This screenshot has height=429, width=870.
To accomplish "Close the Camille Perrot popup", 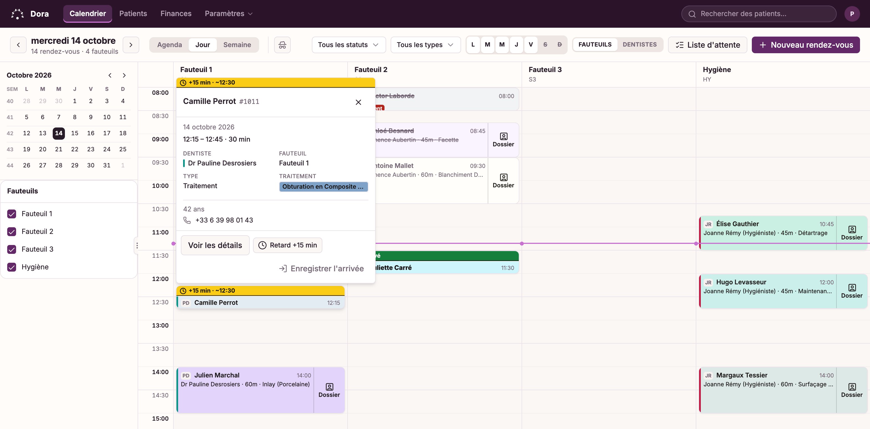I will [x=358, y=102].
